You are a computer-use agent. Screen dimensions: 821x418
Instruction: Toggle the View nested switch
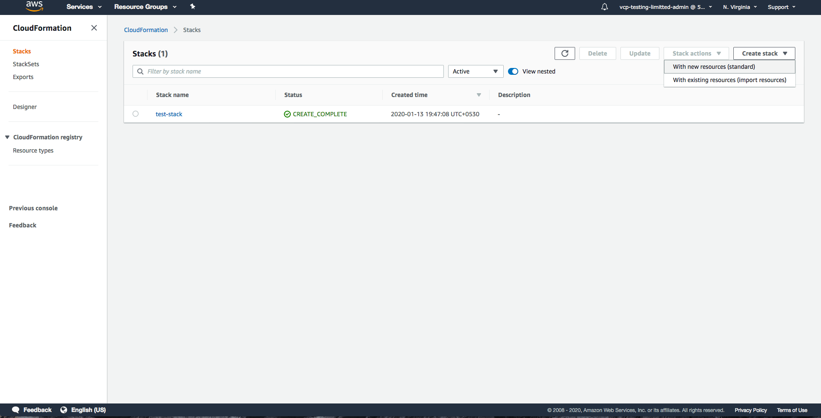coord(513,71)
